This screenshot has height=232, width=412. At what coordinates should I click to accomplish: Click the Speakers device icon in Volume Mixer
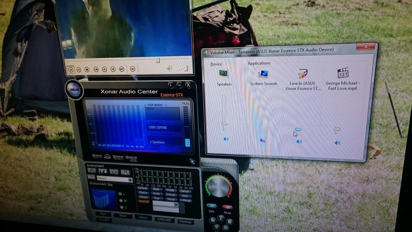(224, 74)
